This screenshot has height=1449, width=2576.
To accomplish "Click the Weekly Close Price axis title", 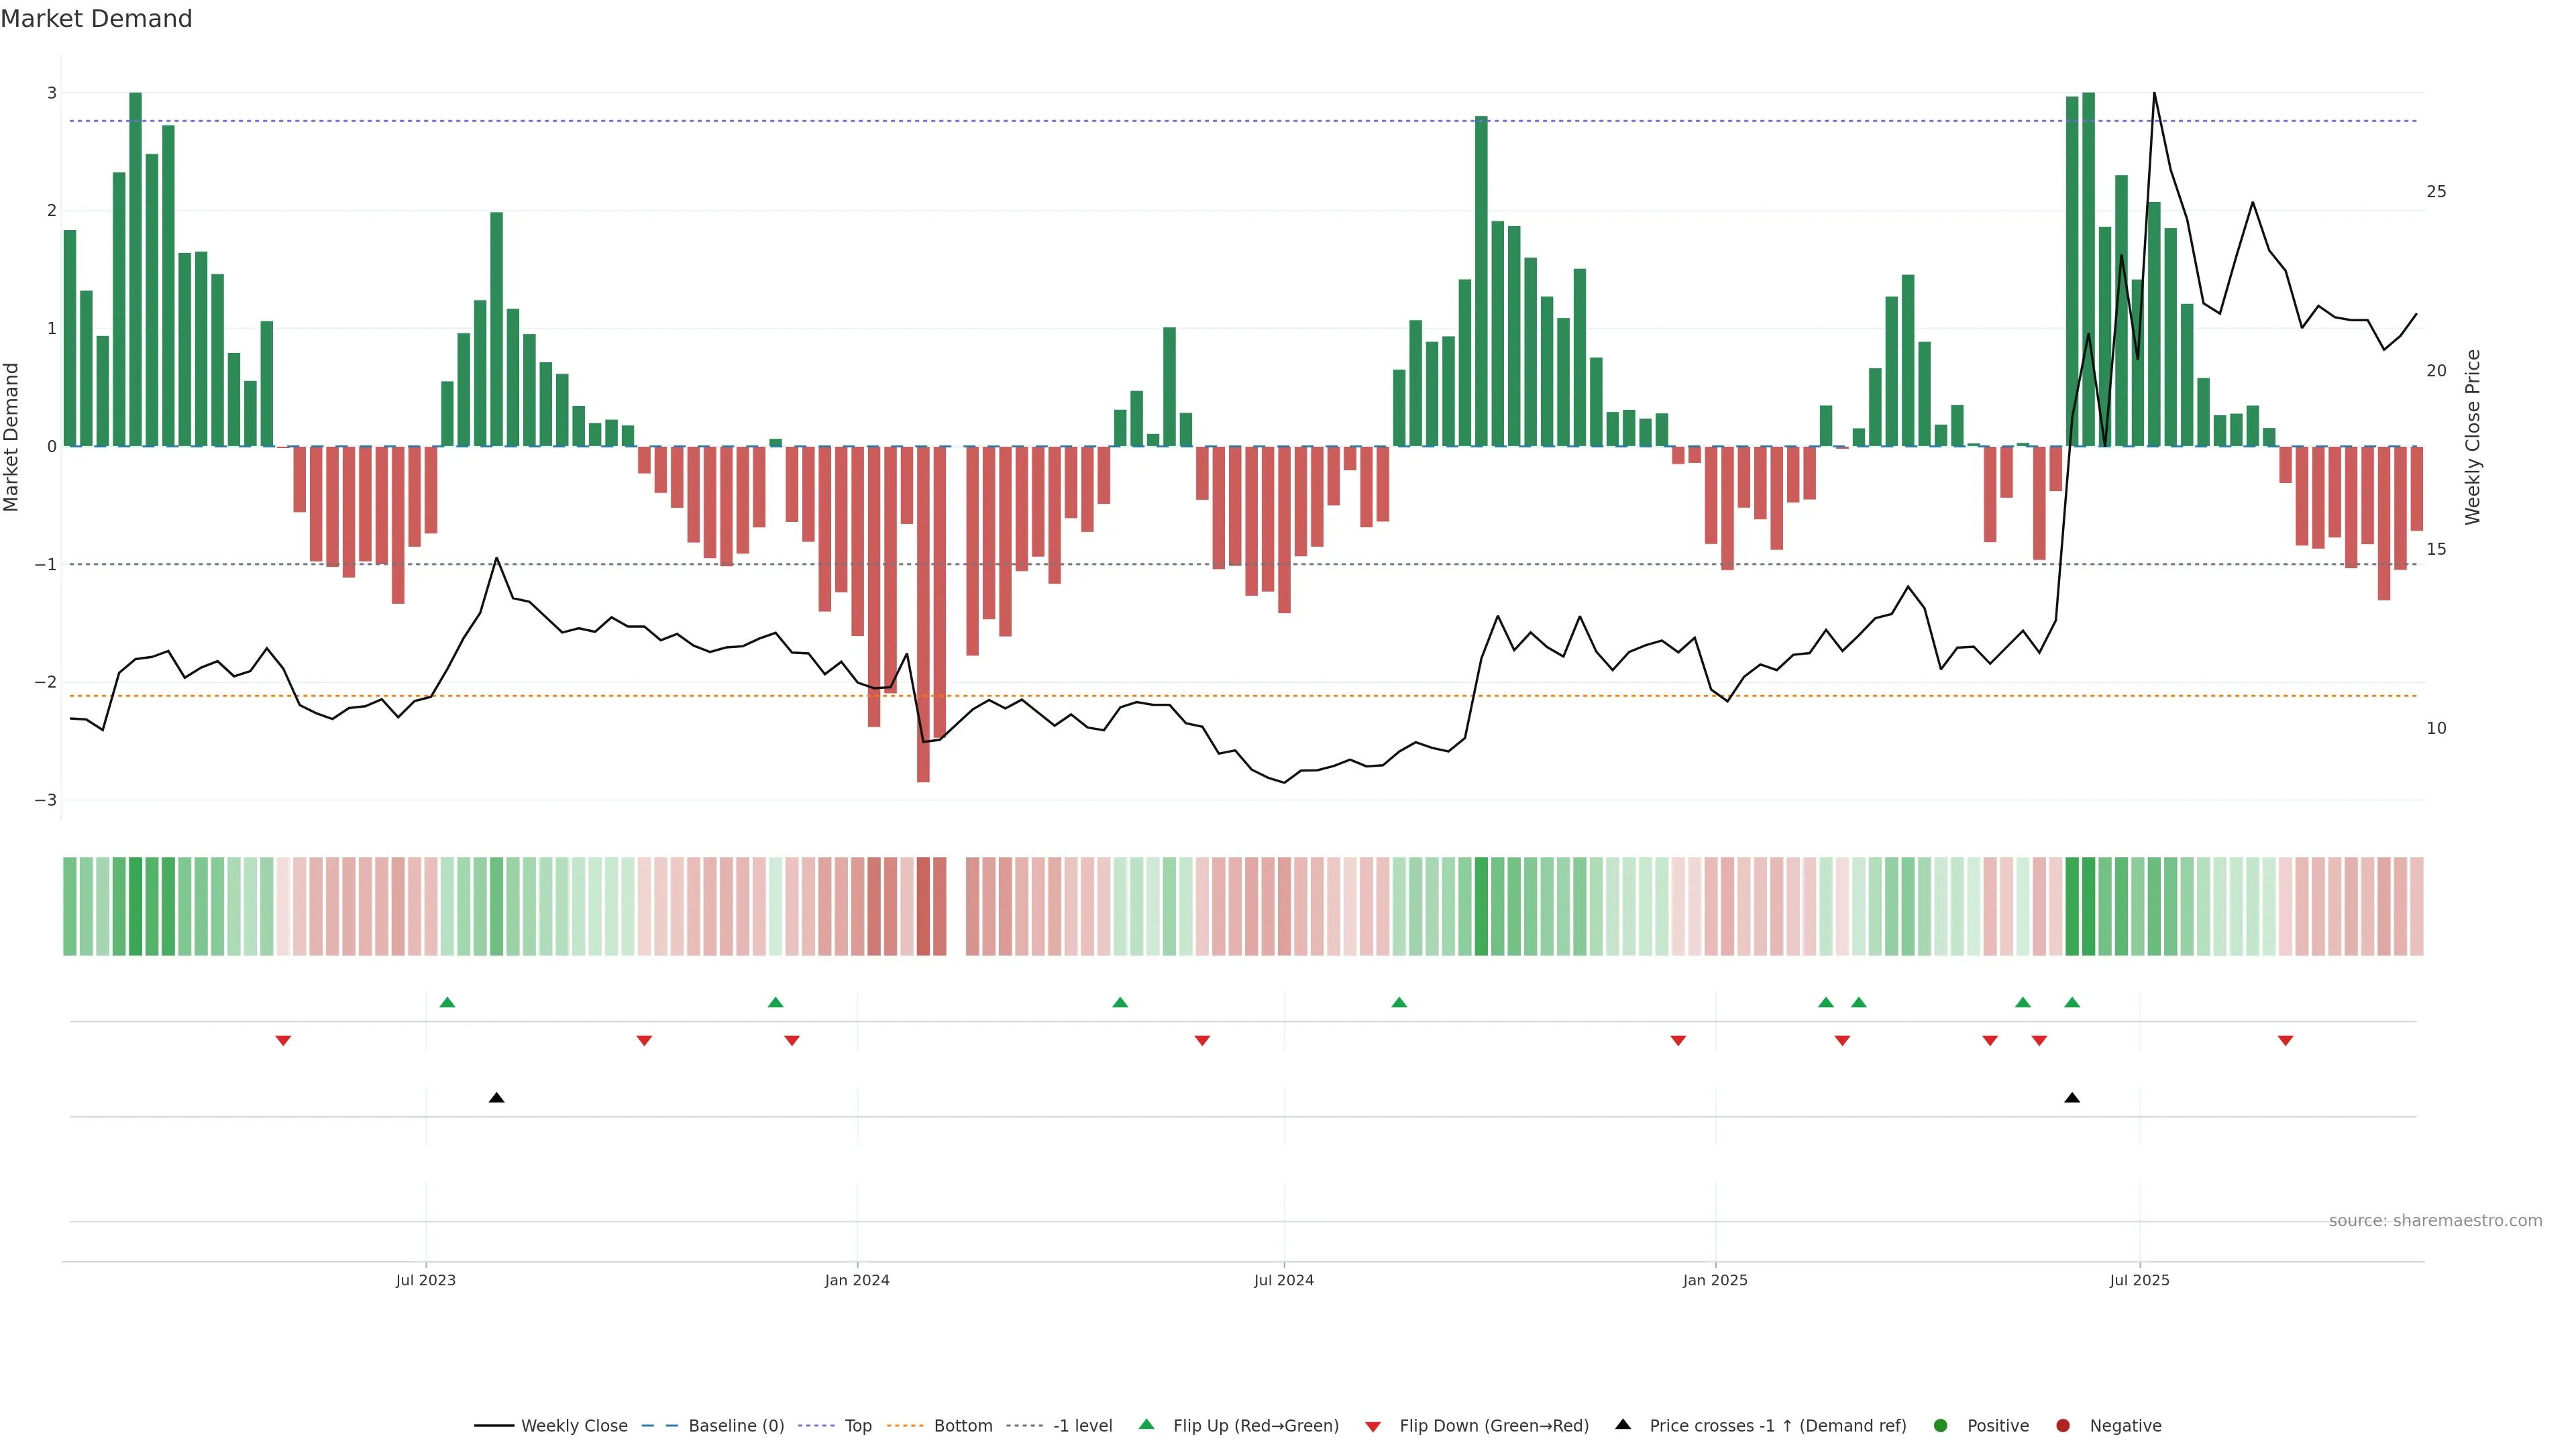I will 2472,437.
